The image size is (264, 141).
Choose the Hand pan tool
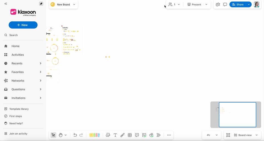[x=61, y=135]
